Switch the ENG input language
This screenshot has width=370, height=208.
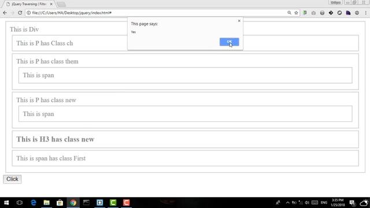[x=324, y=203]
